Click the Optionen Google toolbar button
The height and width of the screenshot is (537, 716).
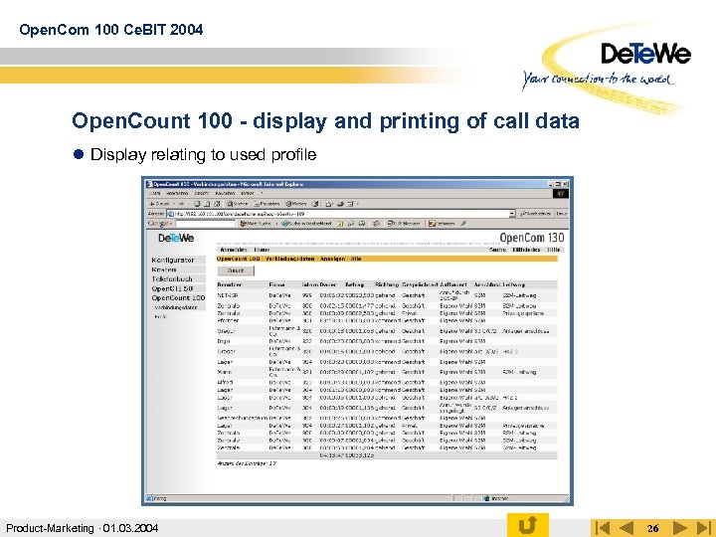pyautogui.click(x=442, y=224)
